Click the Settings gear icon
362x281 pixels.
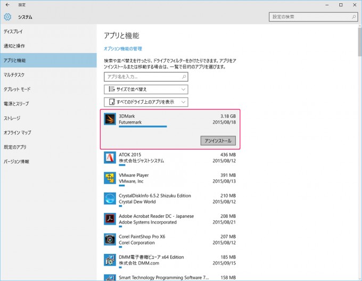tap(7, 17)
